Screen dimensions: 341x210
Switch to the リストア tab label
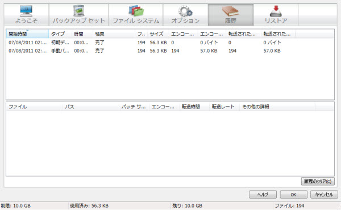click(276, 21)
